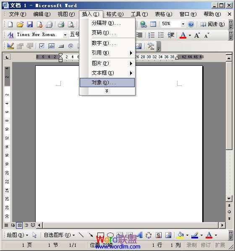Open a file with the Open folder icon
Image resolution: width=235 pixels, height=251 pixels.
20,24
